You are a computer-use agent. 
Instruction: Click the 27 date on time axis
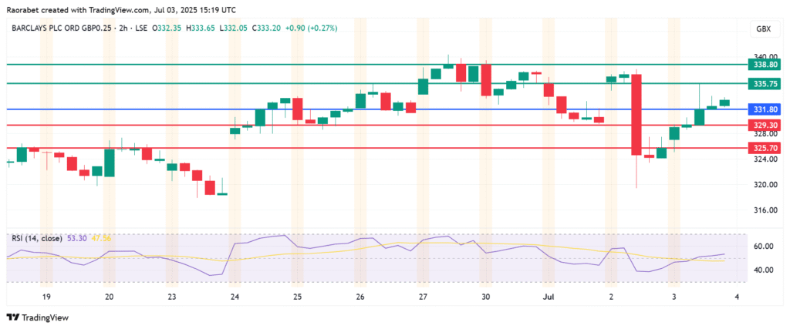[422, 296]
